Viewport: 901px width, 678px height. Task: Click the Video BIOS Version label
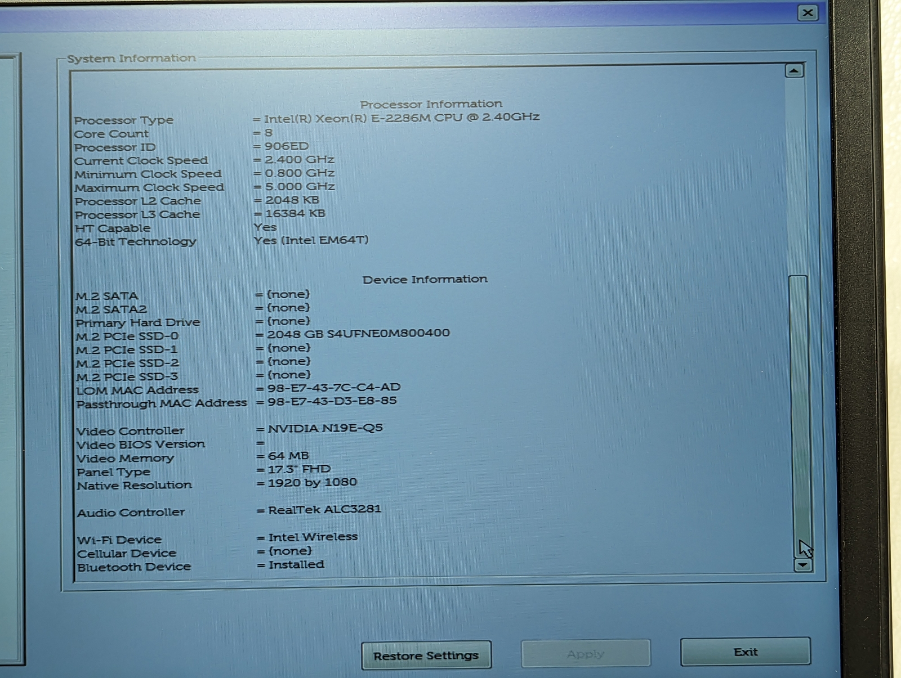coord(141,444)
